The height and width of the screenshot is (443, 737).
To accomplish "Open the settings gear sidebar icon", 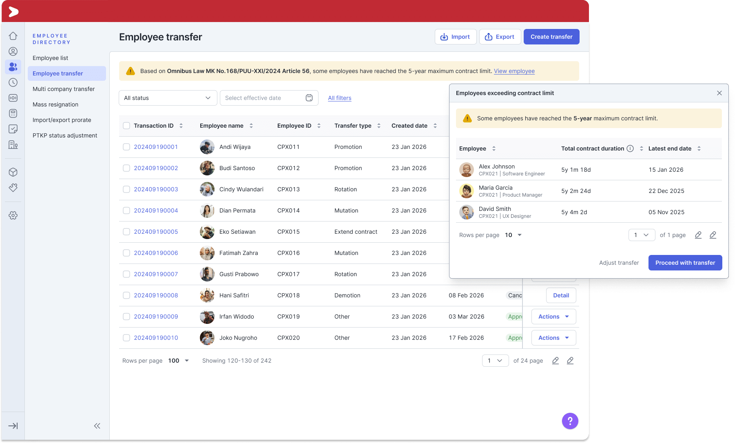I will [13, 215].
